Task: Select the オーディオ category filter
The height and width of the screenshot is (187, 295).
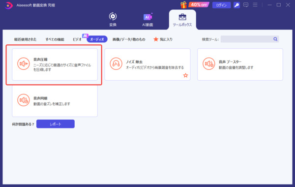Action: click(x=97, y=39)
